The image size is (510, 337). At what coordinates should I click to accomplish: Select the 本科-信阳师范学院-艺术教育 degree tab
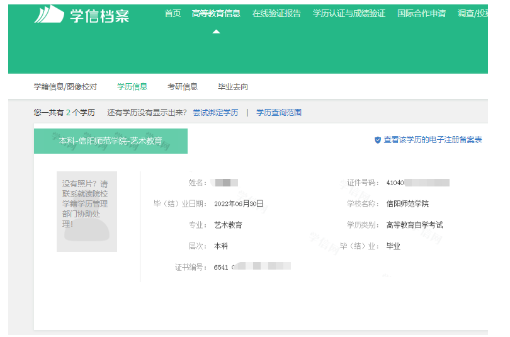pyautogui.click(x=111, y=141)
